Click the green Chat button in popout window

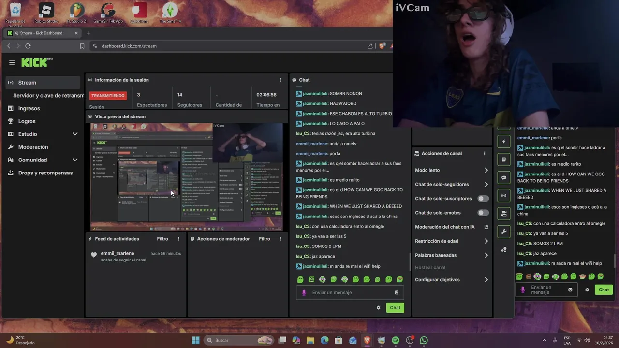(604, 290)
